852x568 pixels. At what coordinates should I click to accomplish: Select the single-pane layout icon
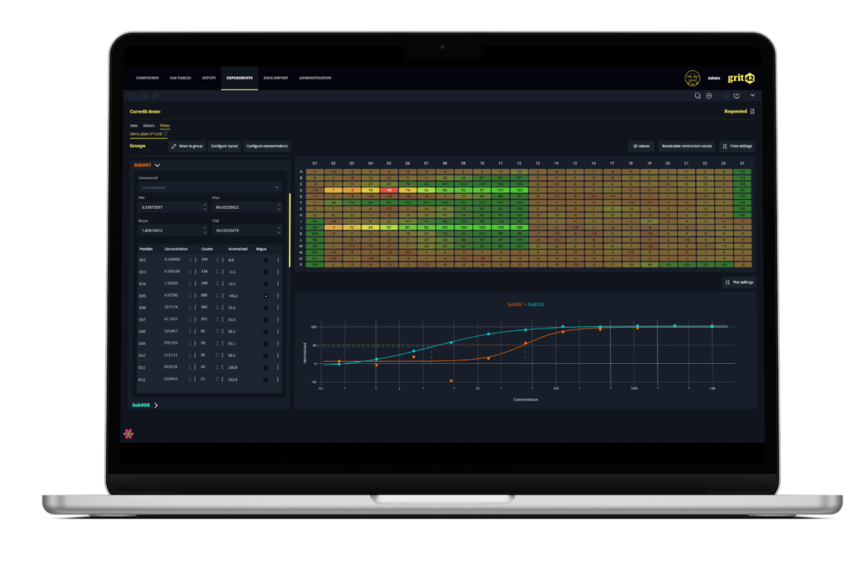click(133, 96)
